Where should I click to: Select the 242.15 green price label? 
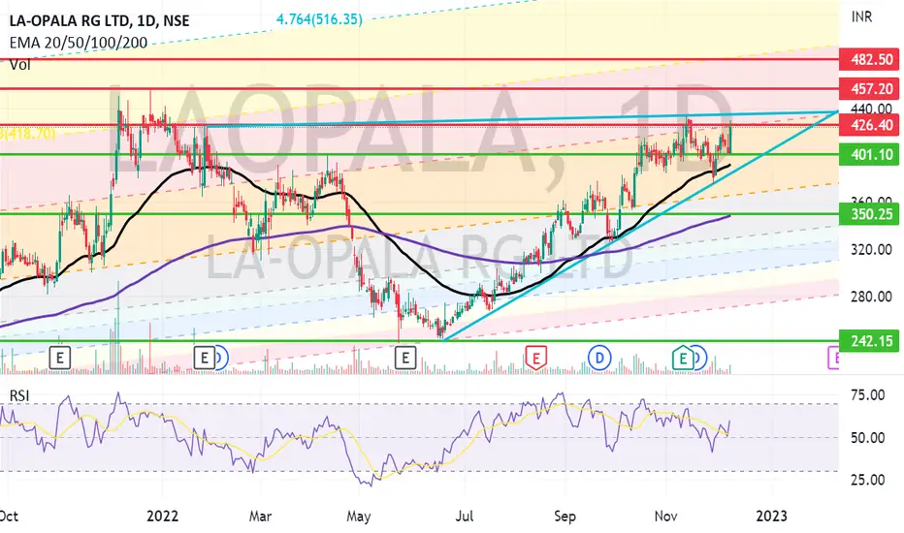(869, 341)
